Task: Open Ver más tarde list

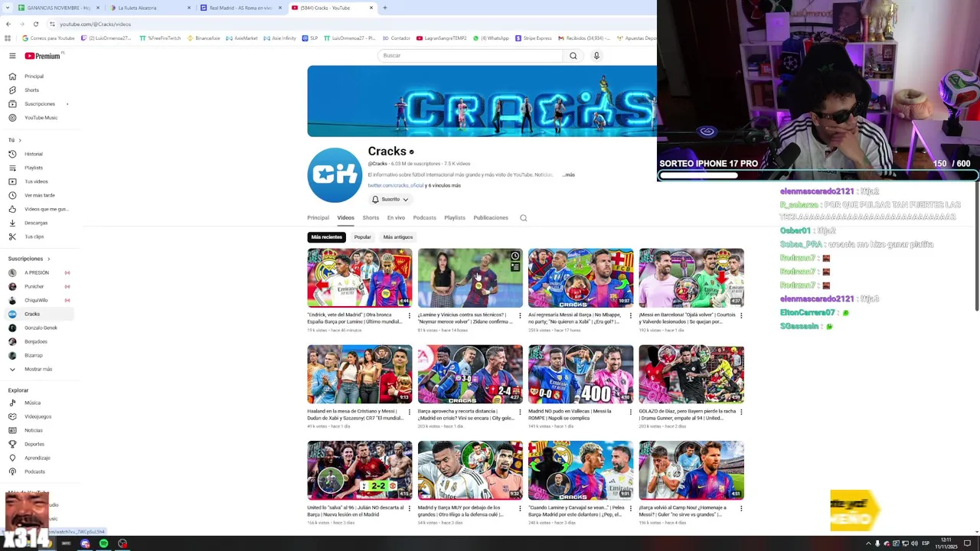Action: point(40,195)
